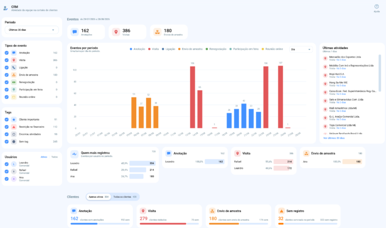Click the Anotação card icon in user breakdown
The width and height of the screenshot is (386, 228).
click(169, 153)
